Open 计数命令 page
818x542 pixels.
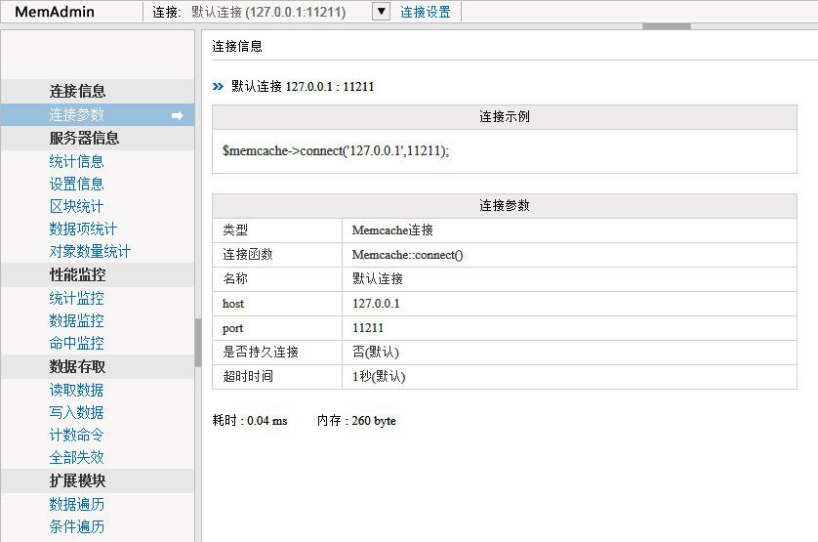coord(77,435)
